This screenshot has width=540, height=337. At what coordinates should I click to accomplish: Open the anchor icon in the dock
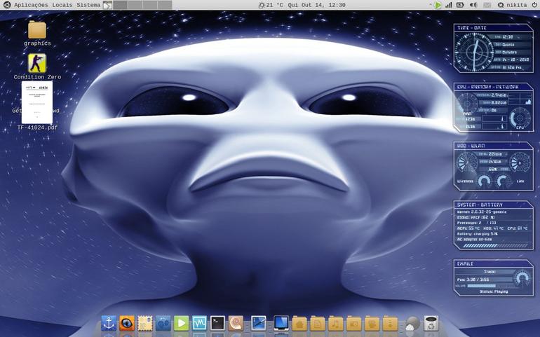(x=109, y=324)
